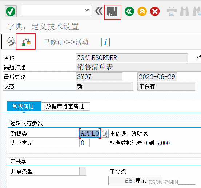The width and height of the screenshot is (201, 188).
Task: Click the title 字典: 定义技术设置
Action: click(43, 27)
